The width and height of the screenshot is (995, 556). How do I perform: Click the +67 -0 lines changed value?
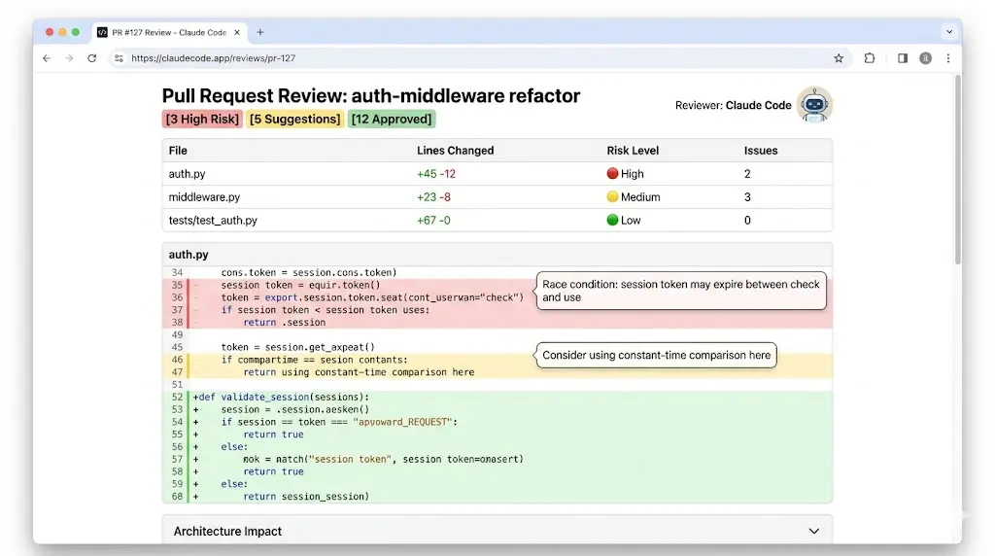click(x=433, y=221)
